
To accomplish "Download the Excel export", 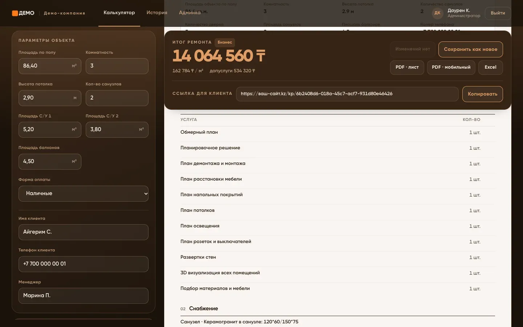I will click(x=490, y=67).
